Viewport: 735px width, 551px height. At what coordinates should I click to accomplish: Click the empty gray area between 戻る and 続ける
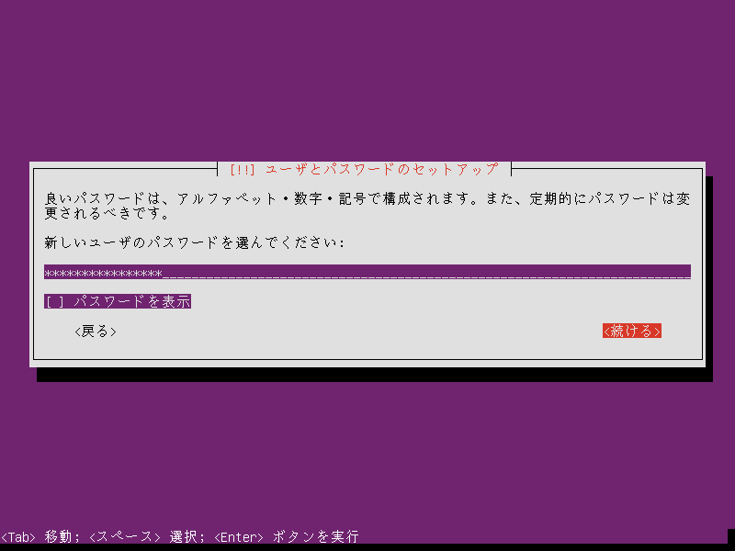click(360, 331)
